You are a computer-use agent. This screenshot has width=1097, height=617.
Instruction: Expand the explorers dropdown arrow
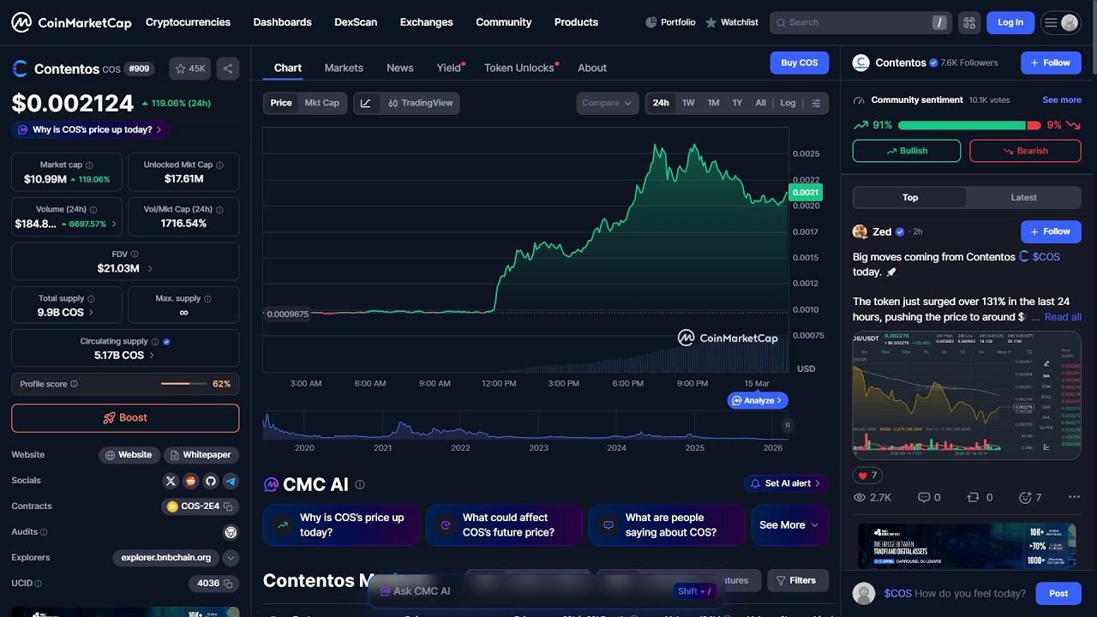click(x=231, y=558)
